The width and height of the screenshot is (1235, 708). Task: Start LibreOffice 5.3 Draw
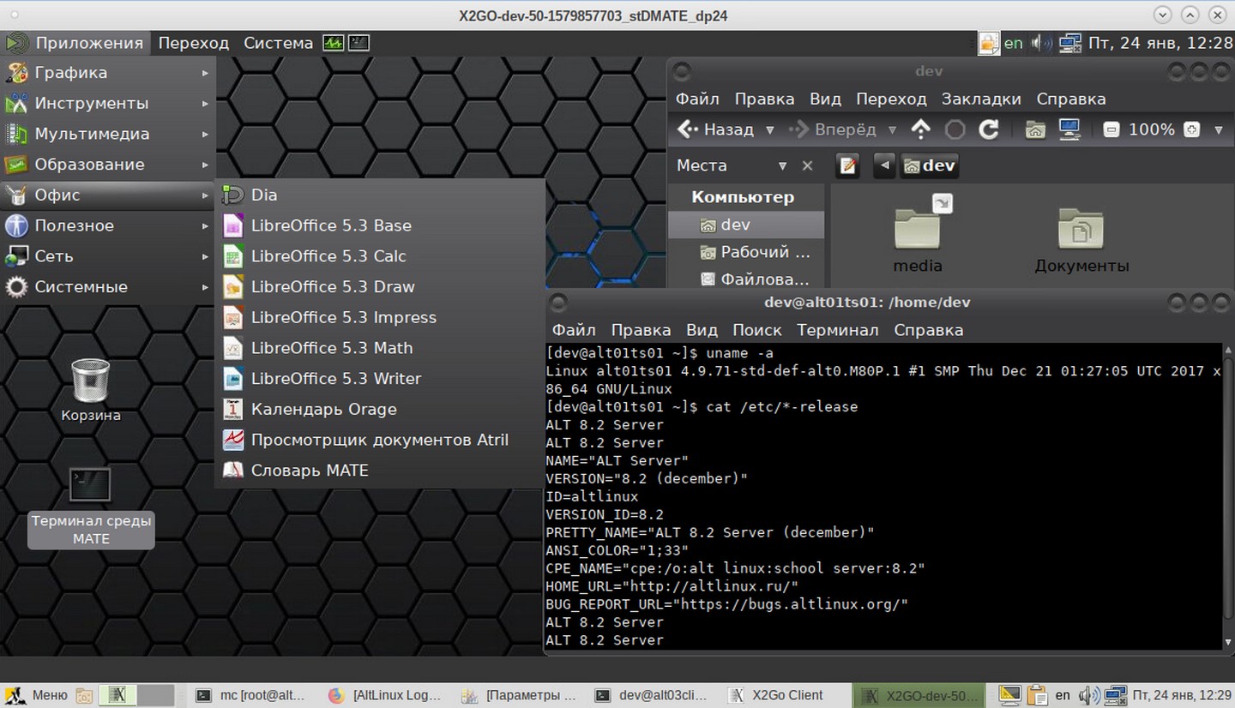click(x=380, y=286)
